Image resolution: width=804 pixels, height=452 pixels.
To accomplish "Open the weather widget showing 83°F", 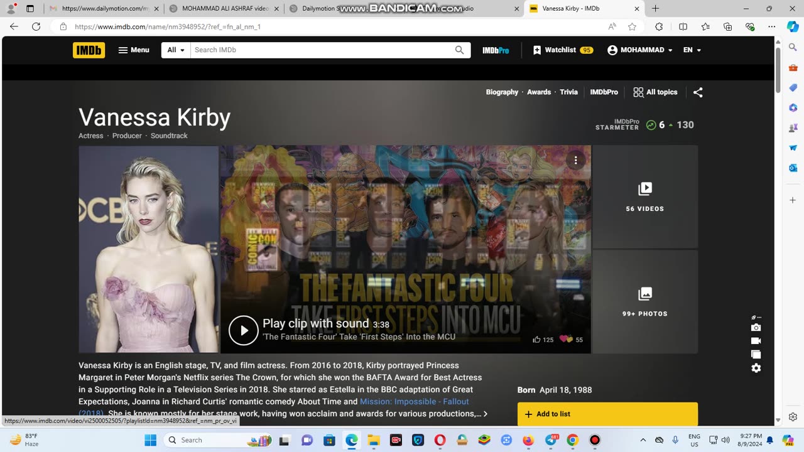I will click(24, 440).
